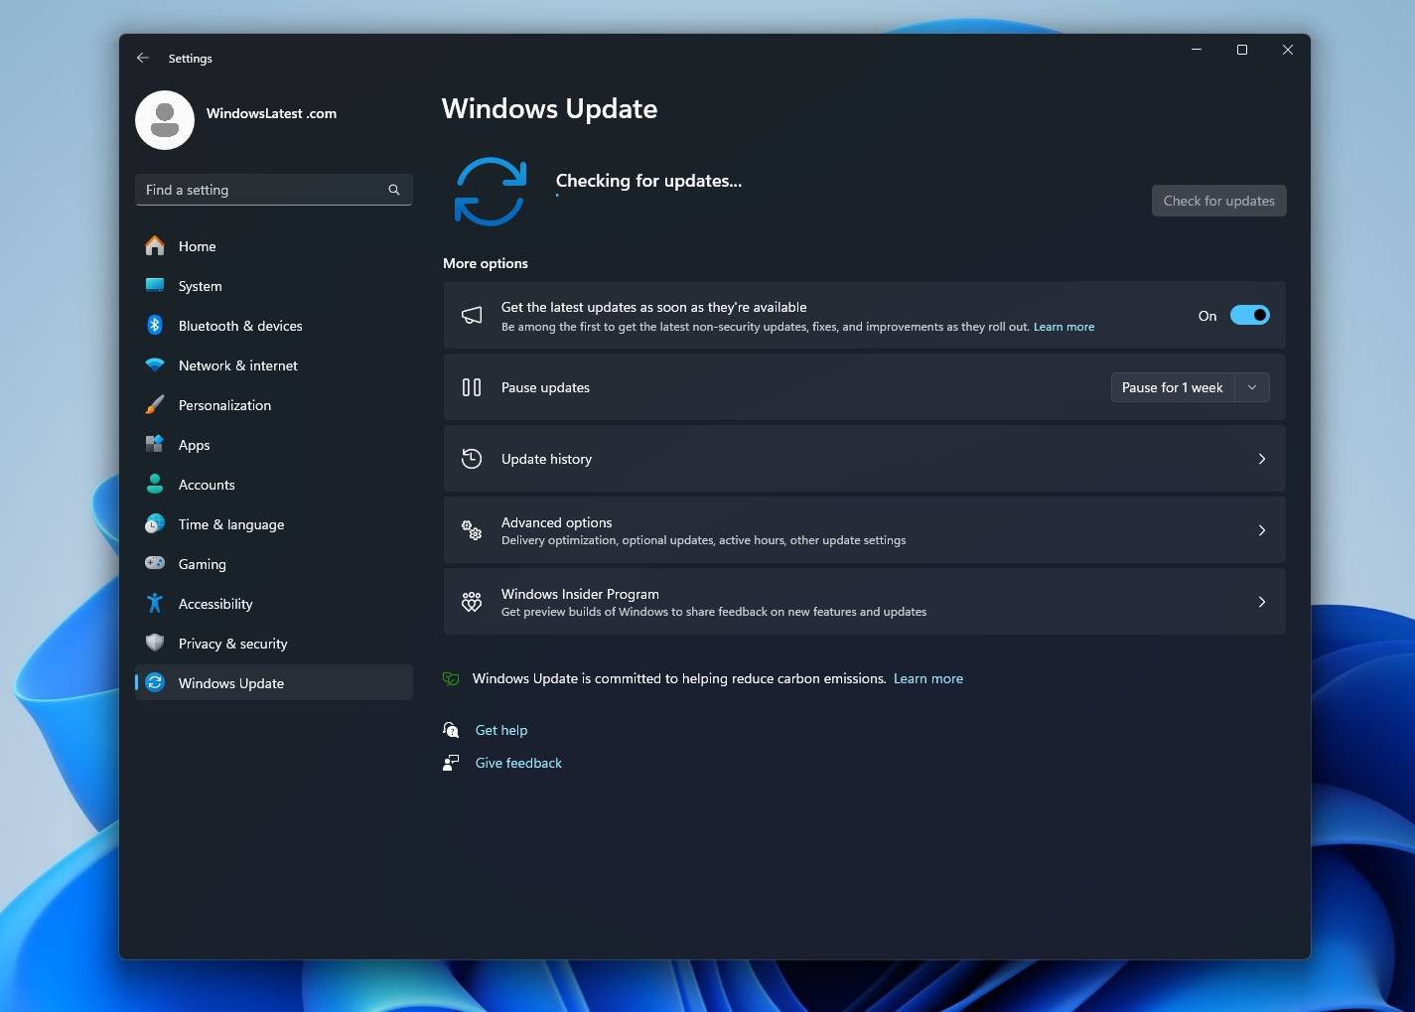Click the Windows Insider Program icon
The width and height of the screenshot is (1415, 1012).
click(472, 601)
